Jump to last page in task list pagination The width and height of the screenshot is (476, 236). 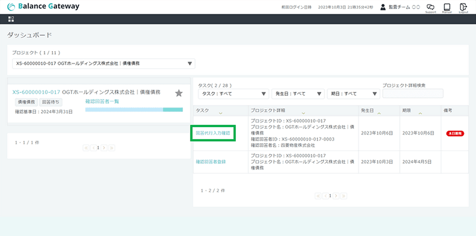point(344,196)
